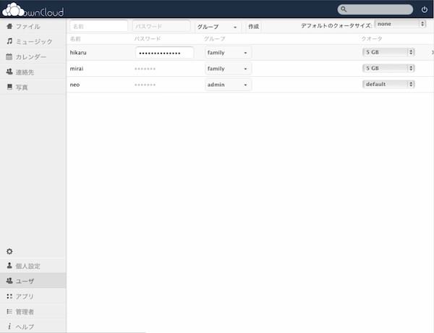Click the search box in header
Screen dimensions: 434x333
pyautogui.click(x=375, y=9)
